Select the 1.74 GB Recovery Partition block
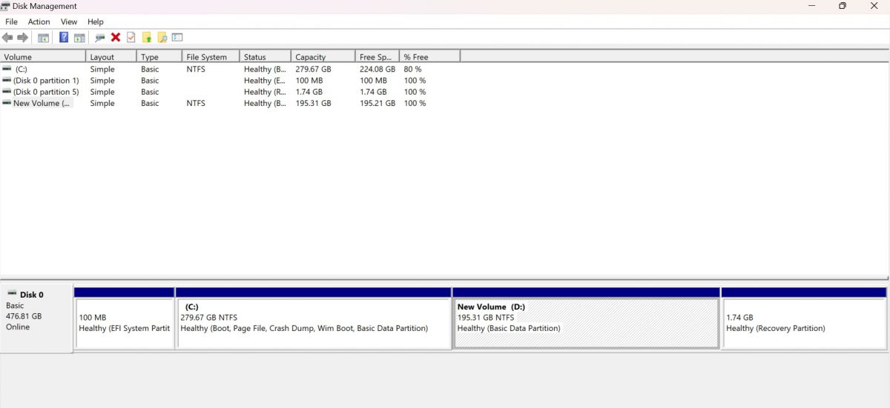The width and height of the screenshot is (890, 408). click(803, 323)
